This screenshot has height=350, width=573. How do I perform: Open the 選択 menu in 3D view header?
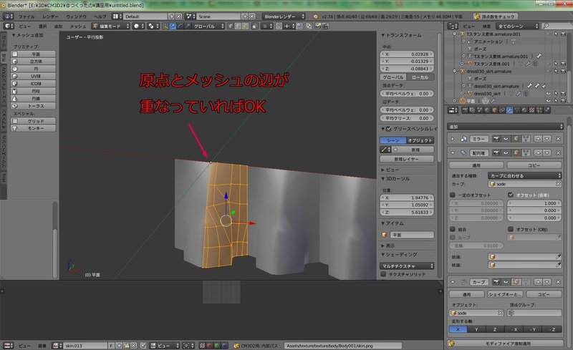tap(43, 26)
